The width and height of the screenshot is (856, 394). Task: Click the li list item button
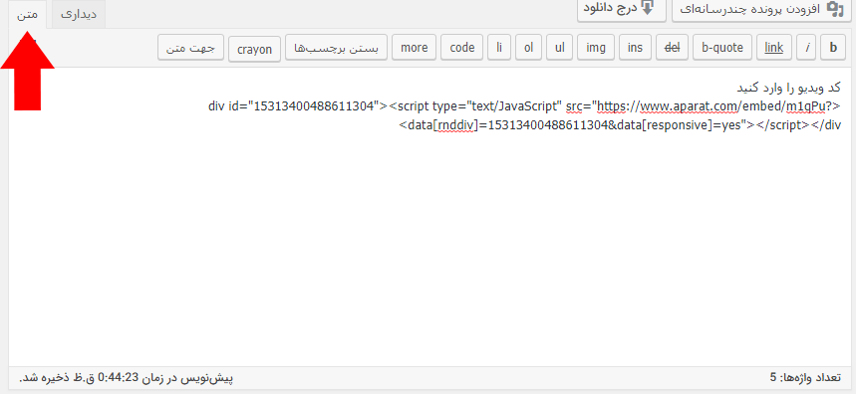(499, 48)
